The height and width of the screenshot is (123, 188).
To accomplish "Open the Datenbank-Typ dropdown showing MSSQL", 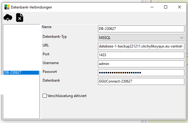I will (141, 37).
